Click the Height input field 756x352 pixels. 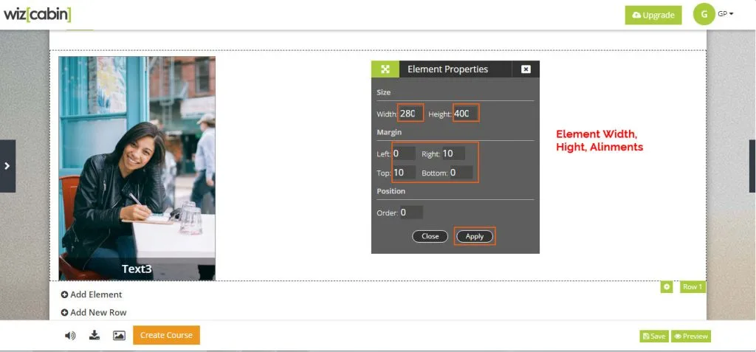click(x=467, y=114)
